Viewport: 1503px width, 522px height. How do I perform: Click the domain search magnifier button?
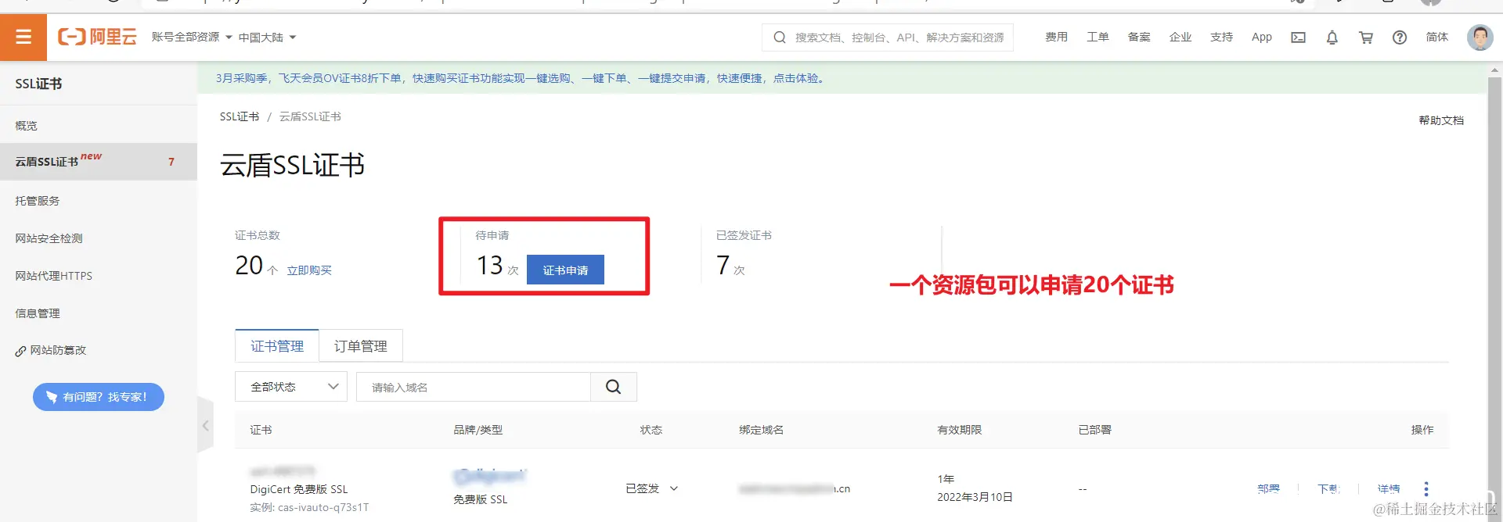[614, 387]
